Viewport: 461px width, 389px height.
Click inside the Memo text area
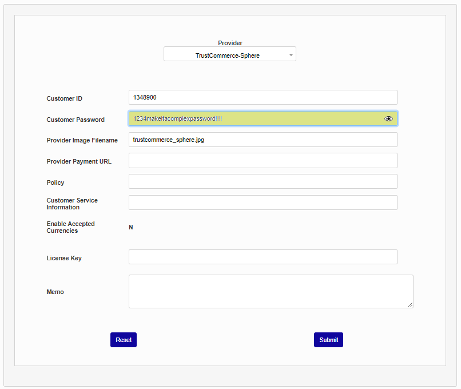click(x=270, y=291)
